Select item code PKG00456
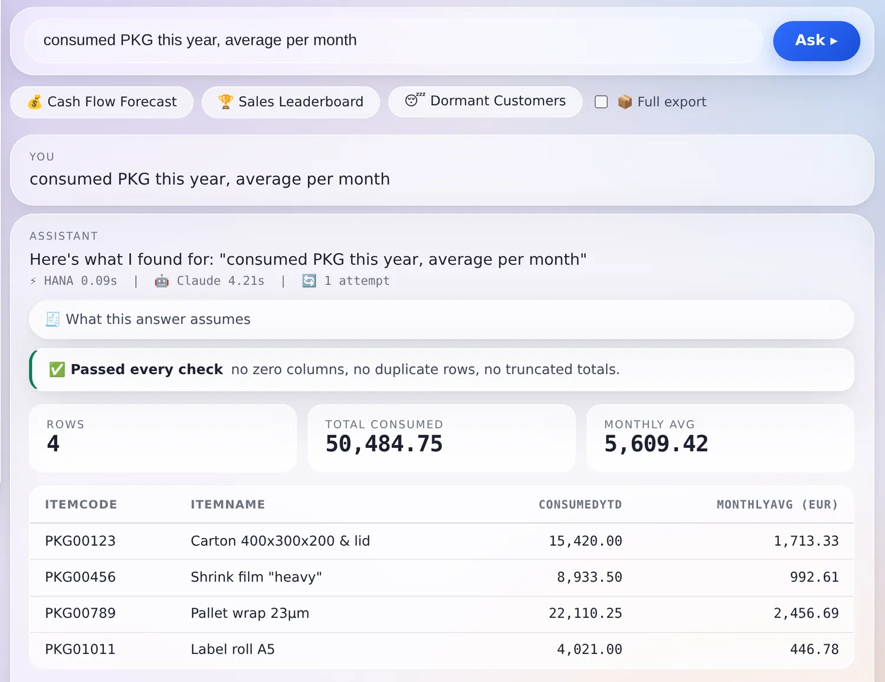The height and width of the screenshot is (682, 885). (80, 577)
